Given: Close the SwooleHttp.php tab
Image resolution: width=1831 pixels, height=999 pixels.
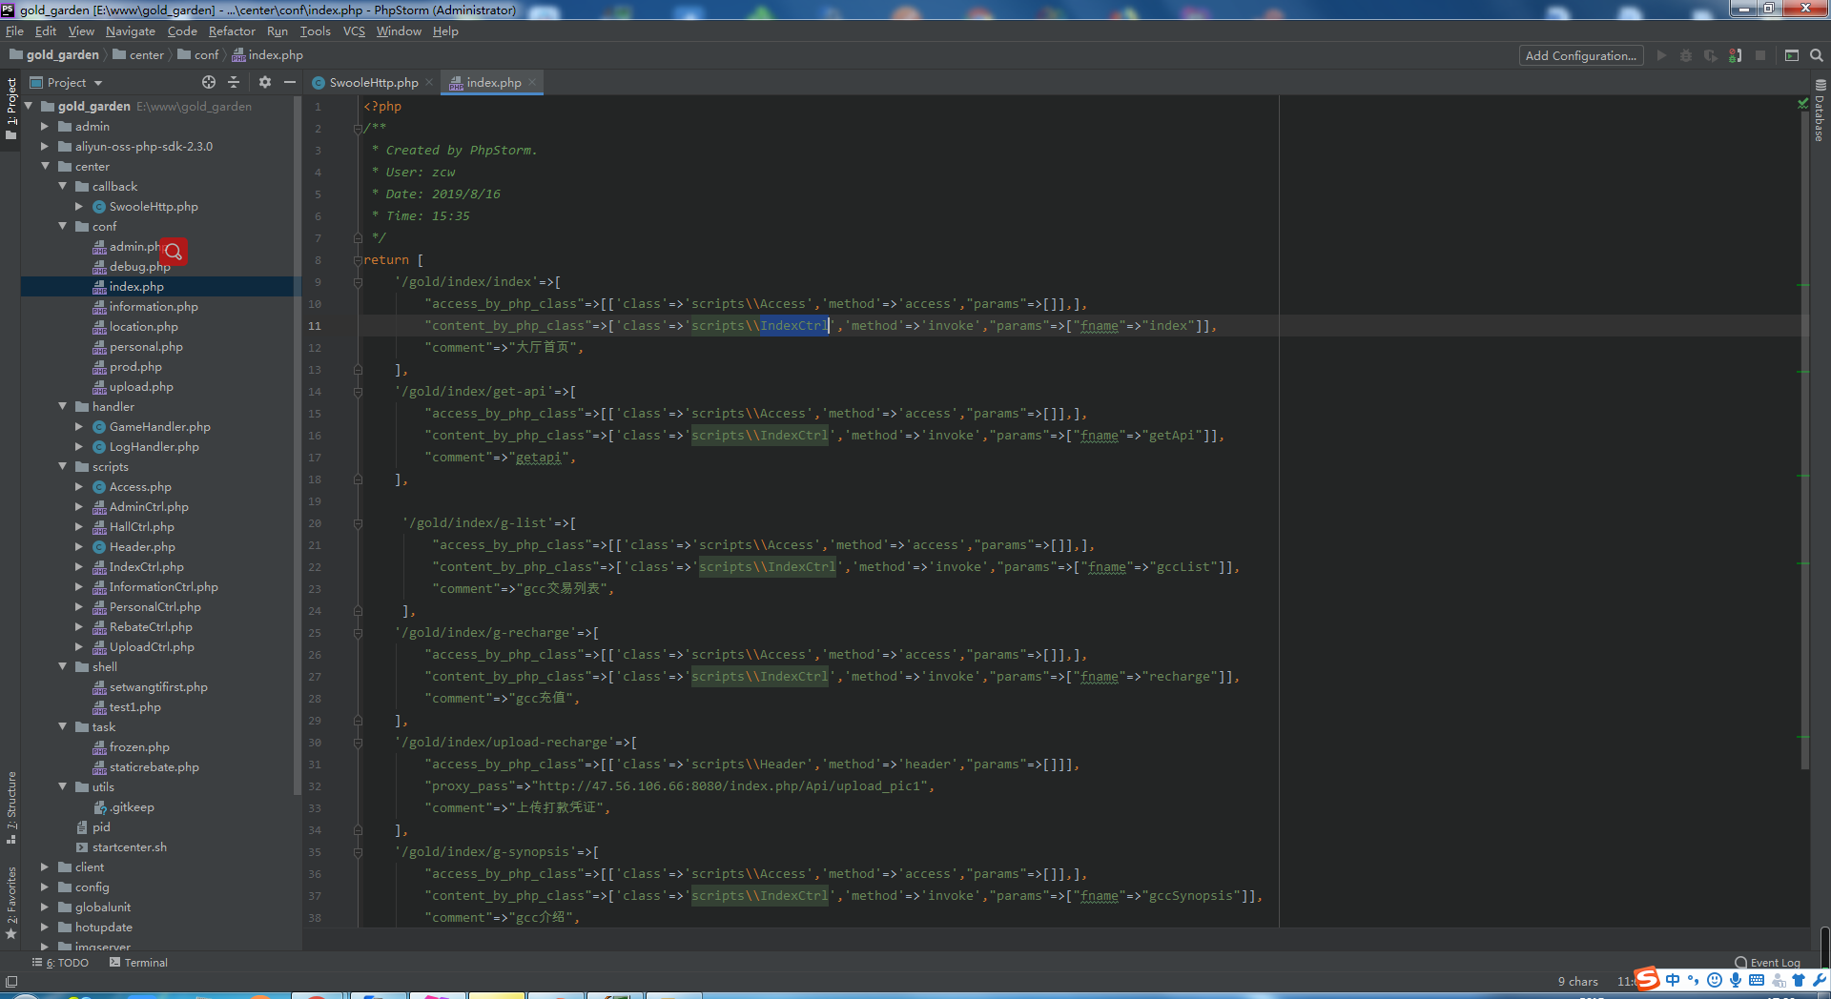Looking at the screenshot, I should (429, 83).
